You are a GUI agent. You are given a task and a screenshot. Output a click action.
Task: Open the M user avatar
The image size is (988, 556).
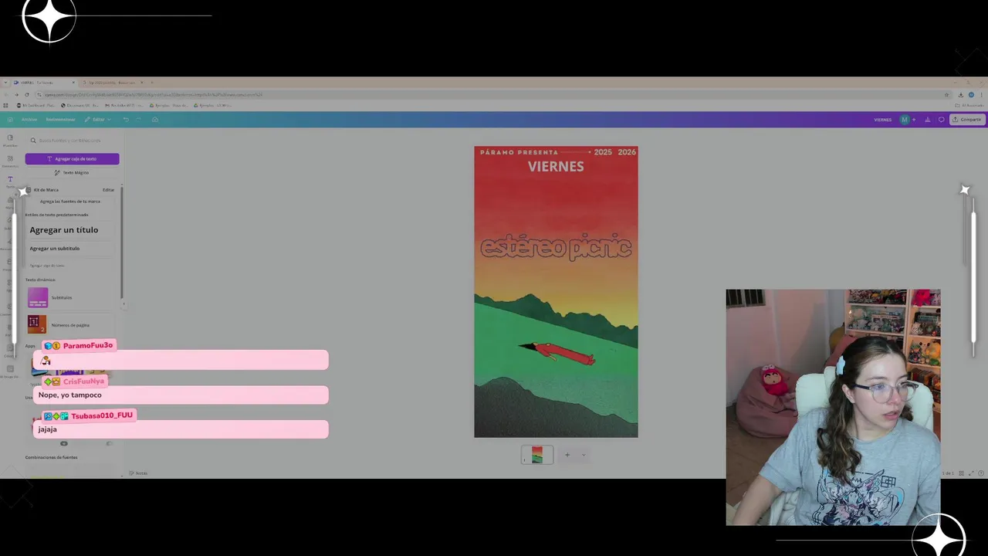pyautogui.click(x=905, y=120)
